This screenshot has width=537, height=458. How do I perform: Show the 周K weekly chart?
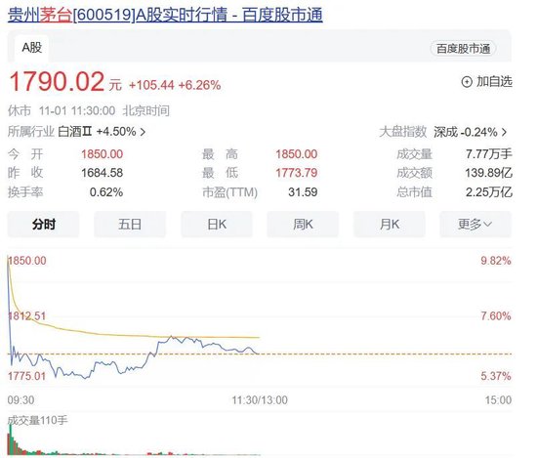303,225
